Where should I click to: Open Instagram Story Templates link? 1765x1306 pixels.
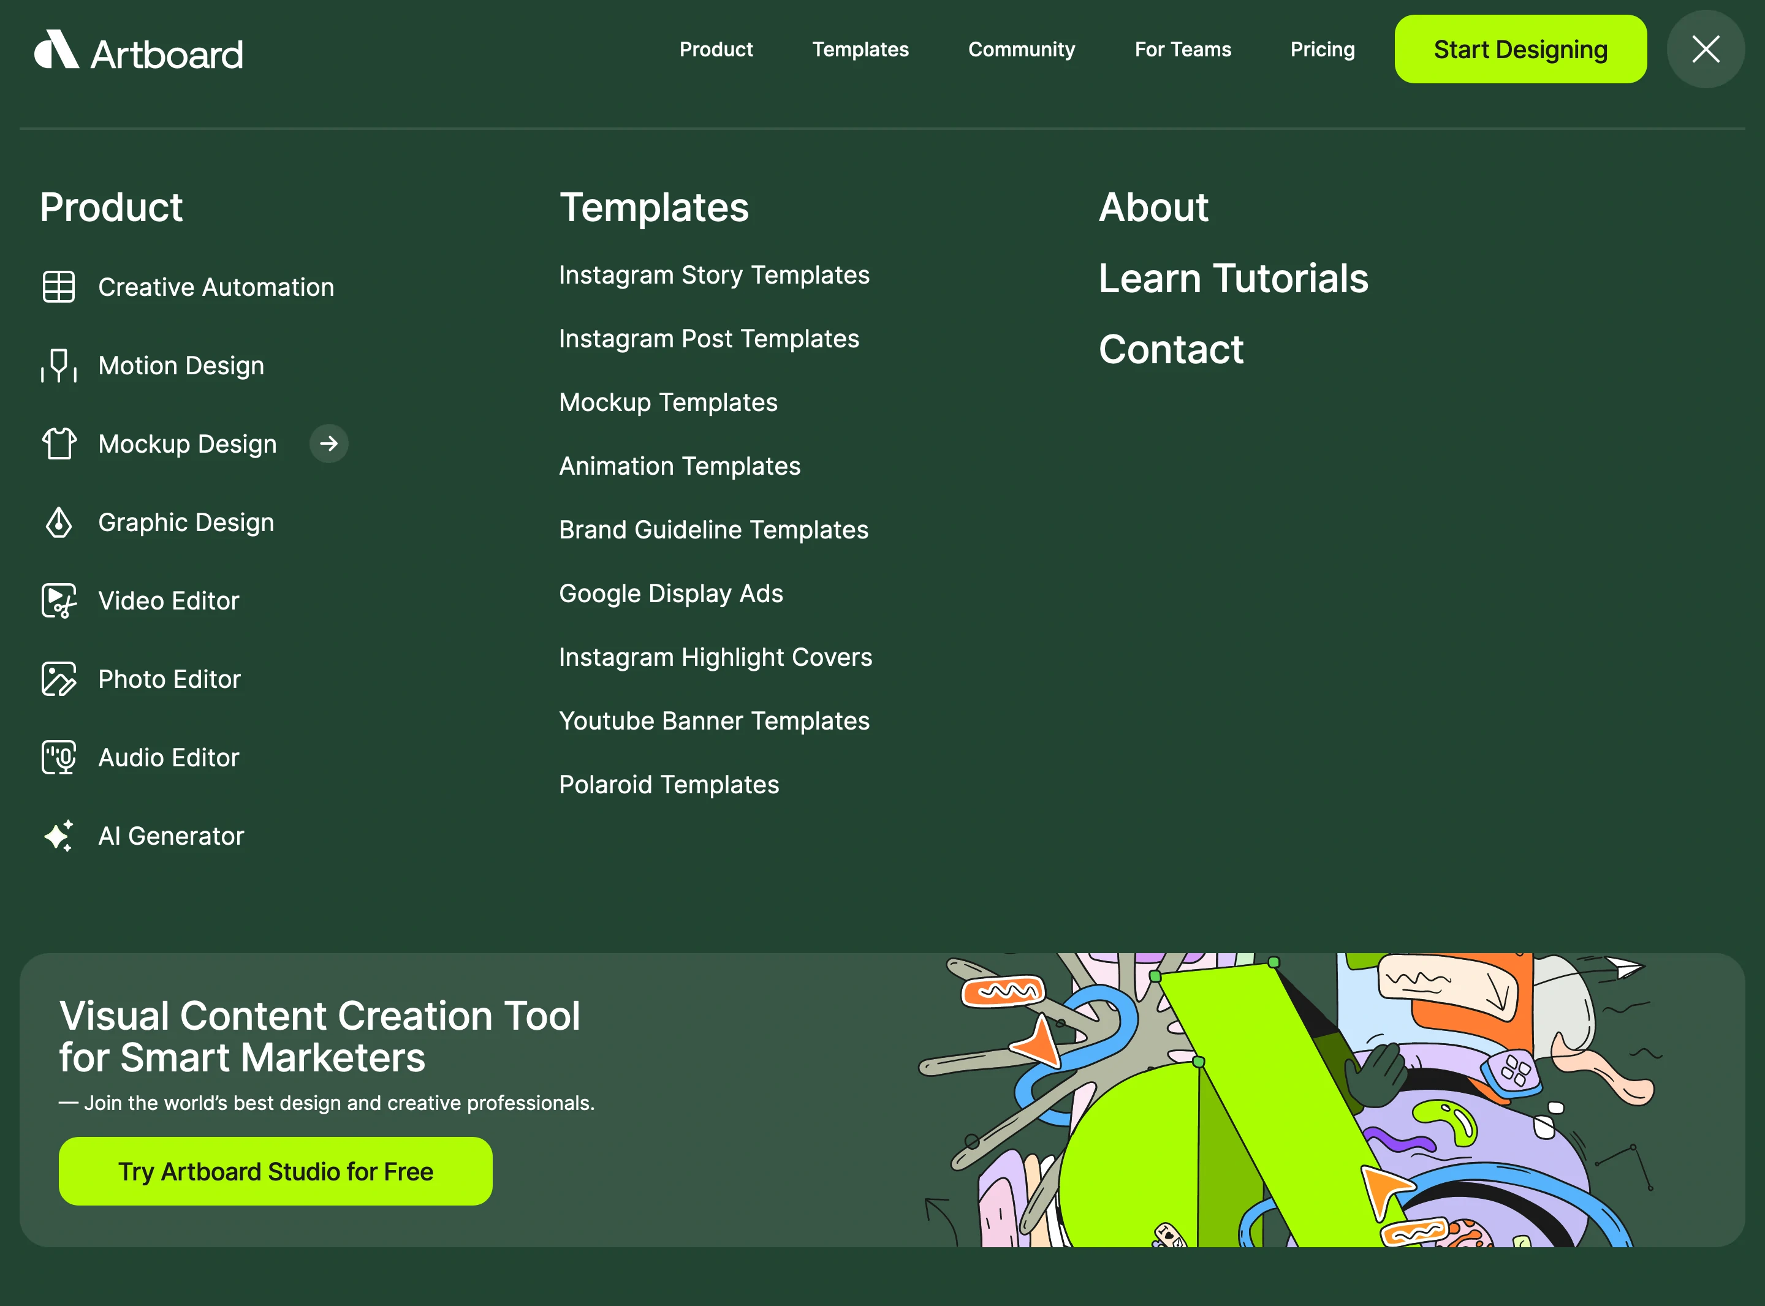713,275
